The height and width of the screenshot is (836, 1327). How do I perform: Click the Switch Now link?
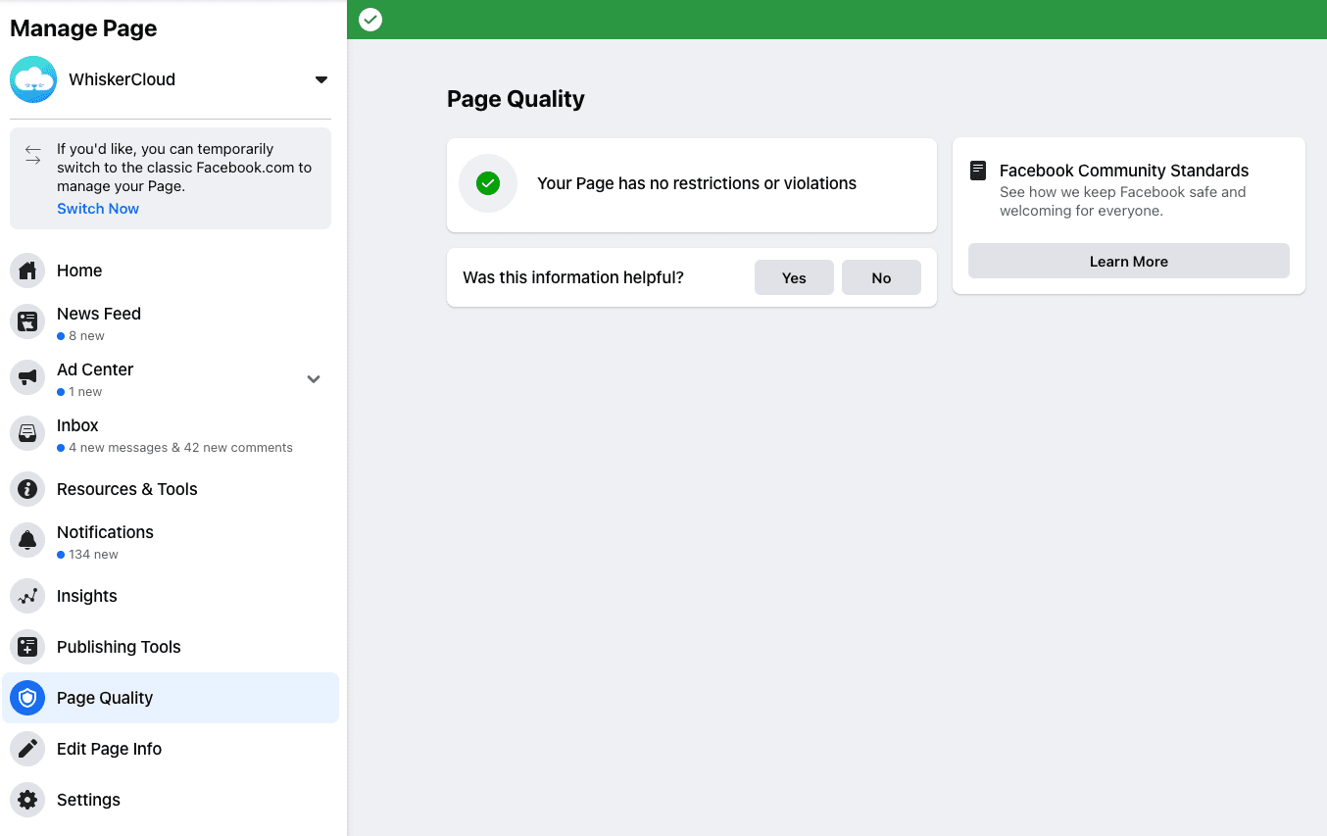pyautogui.click(x=98, y=209)
